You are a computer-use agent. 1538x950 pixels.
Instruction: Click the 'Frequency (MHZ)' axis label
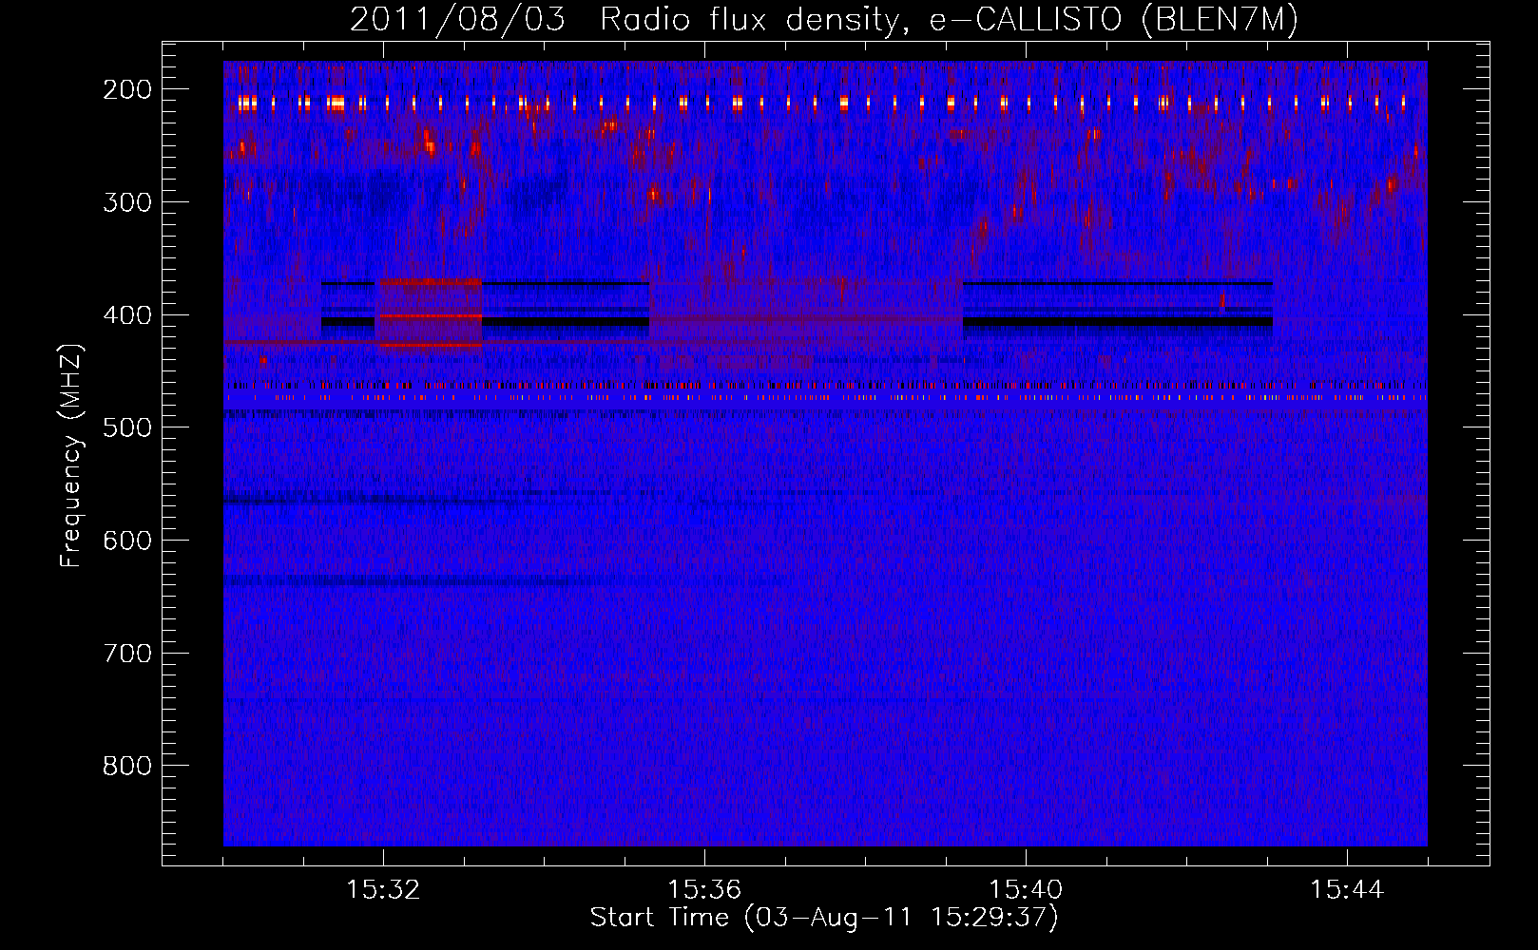click(71, 455)
